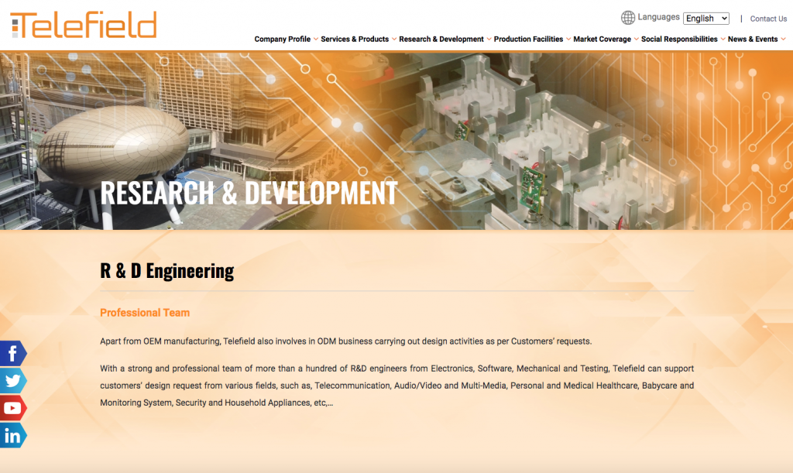Click the Professional Team subheading
This screenshot has width=793, height=473.
click(145, 313)
